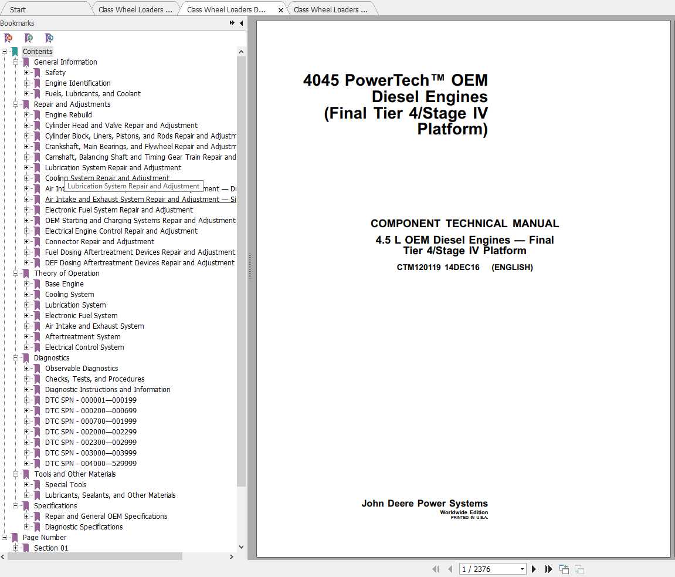Expand DTC SPN - 000700—001999 node
Viewport: 675px width, 577px height.
click(27, 421)
